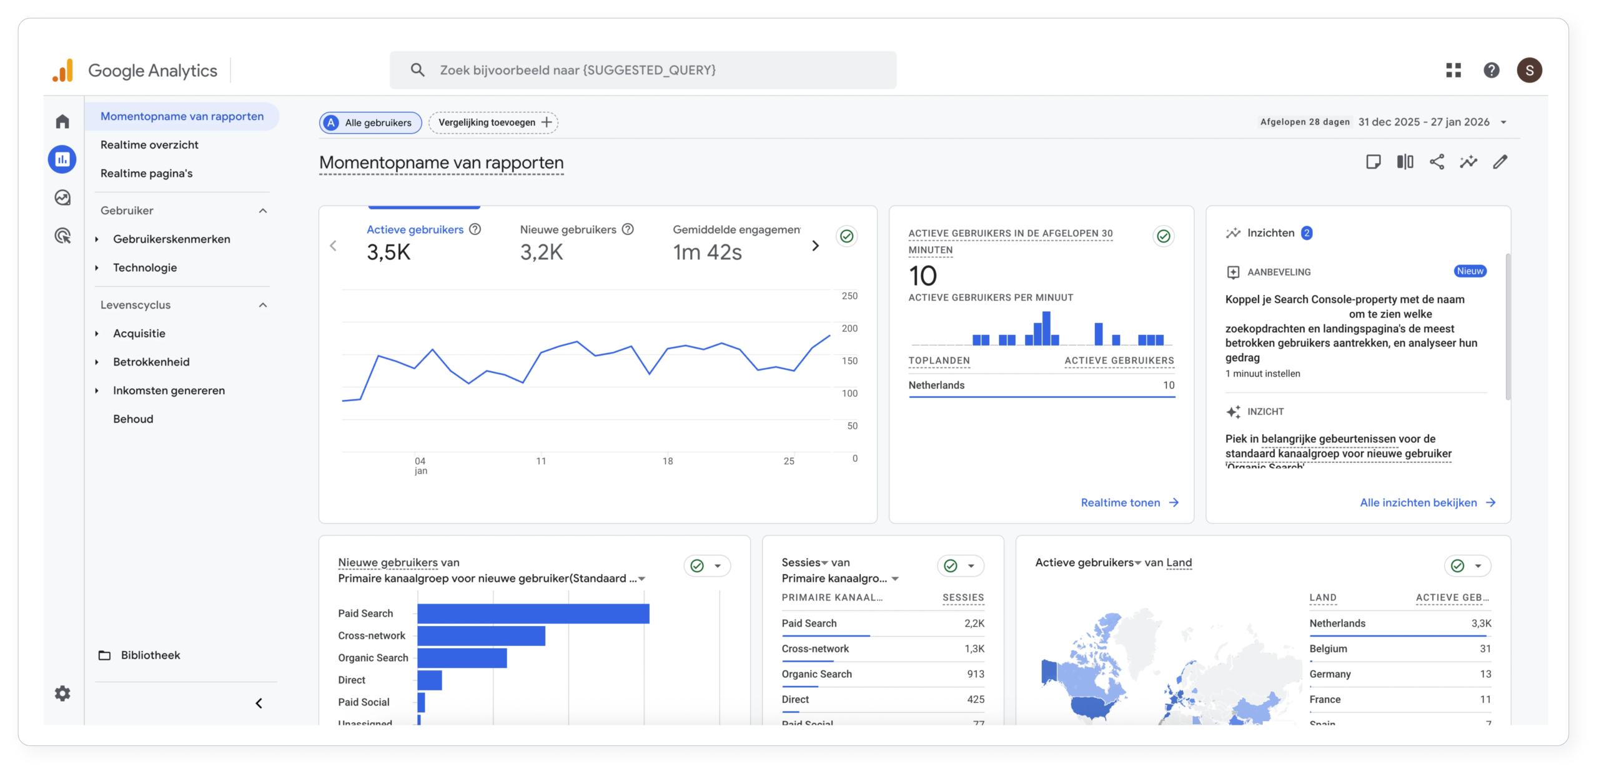
Task: Open the comparison panel icon
Action: [x=1405, y=161]
